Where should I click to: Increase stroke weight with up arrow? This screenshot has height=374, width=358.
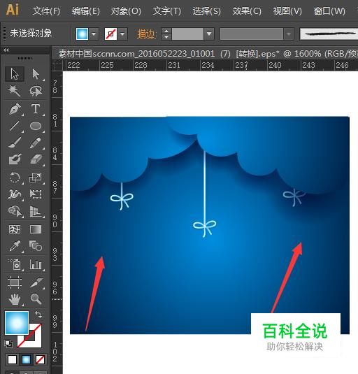(x=166, y=31)
